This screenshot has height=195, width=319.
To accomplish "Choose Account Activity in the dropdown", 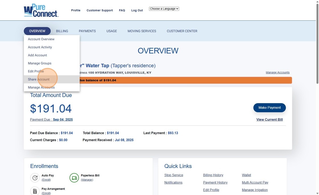I will tap(40, 47).
